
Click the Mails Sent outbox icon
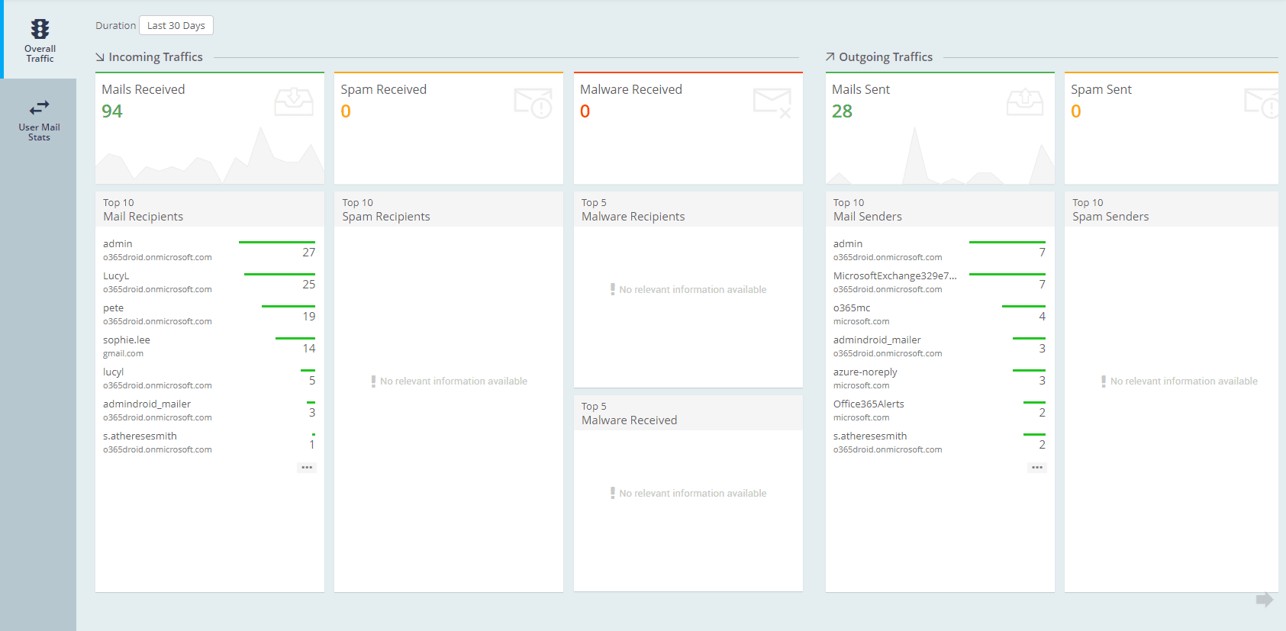click(x=1024, y=102)
